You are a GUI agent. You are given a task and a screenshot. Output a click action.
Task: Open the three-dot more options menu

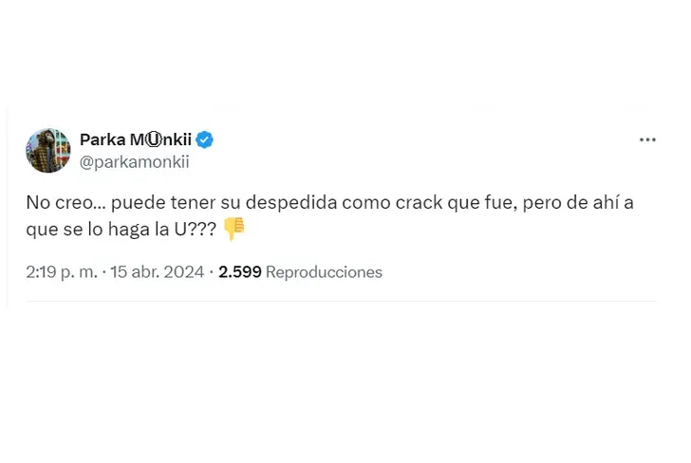pos(647,139)
